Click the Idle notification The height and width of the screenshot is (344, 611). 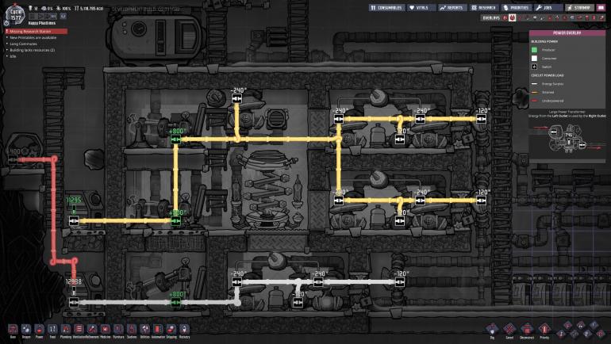click(x=13, y=56)
